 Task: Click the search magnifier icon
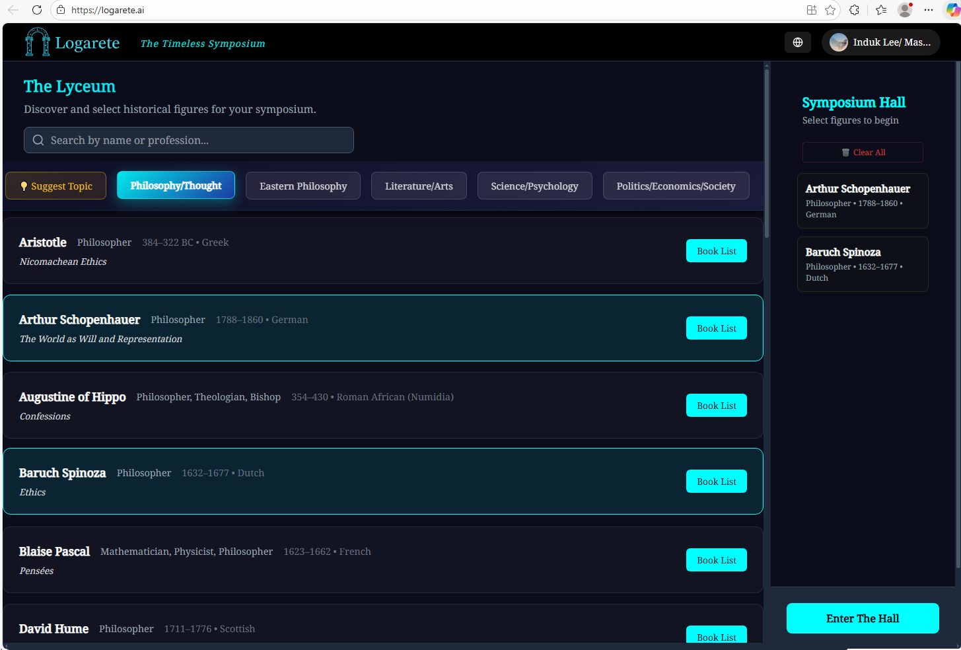click(x=38, y=140)
